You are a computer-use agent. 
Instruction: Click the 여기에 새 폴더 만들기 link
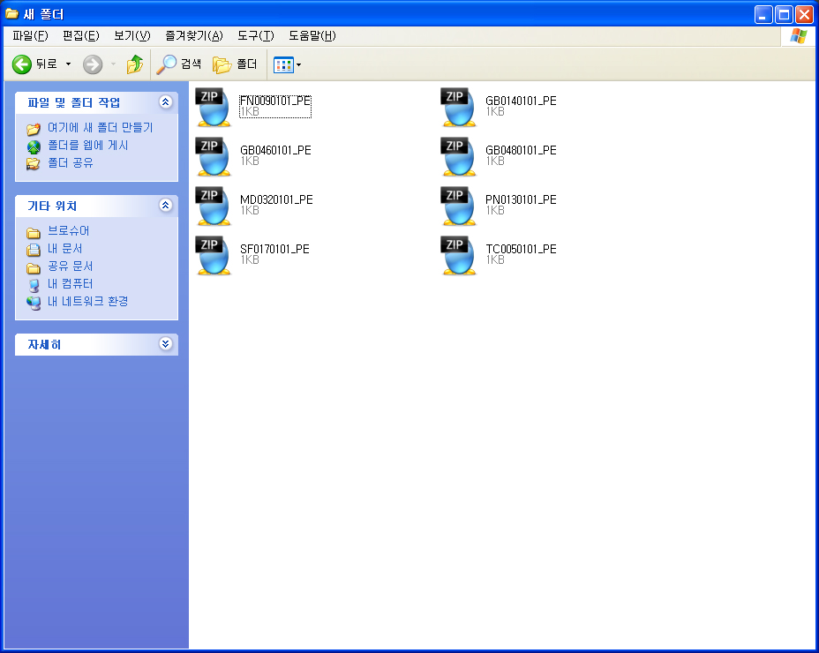pyautogui.click(x=100, y=127)
